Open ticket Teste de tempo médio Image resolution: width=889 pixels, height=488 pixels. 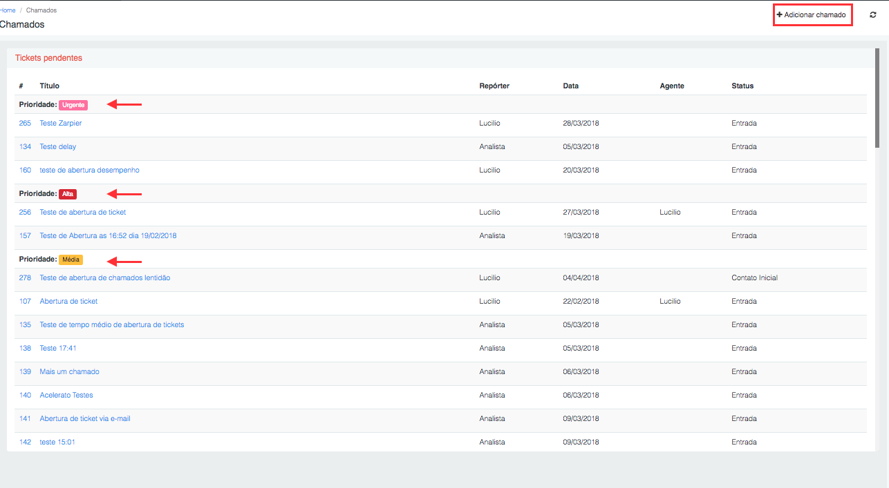[112, 324]
